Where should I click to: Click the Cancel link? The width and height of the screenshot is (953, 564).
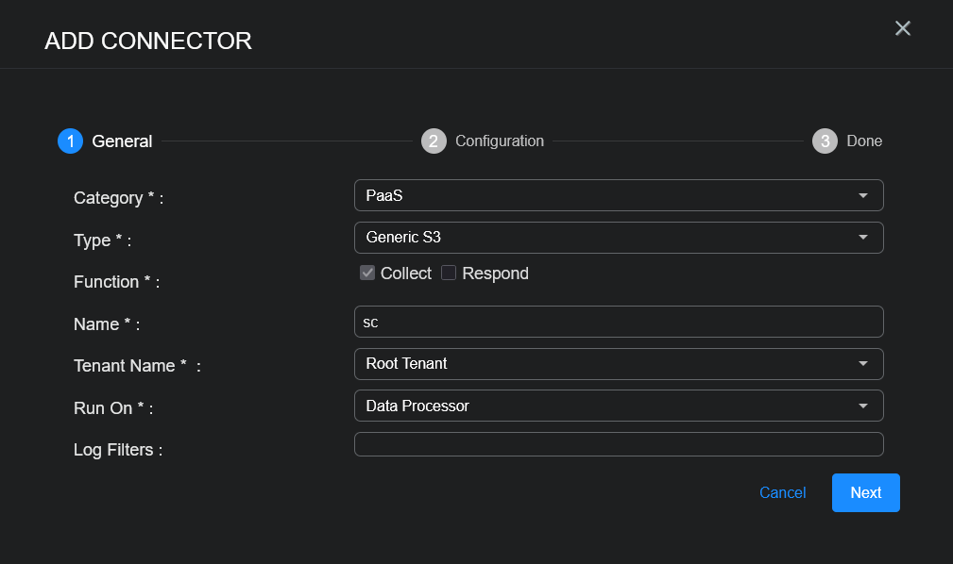782,493
